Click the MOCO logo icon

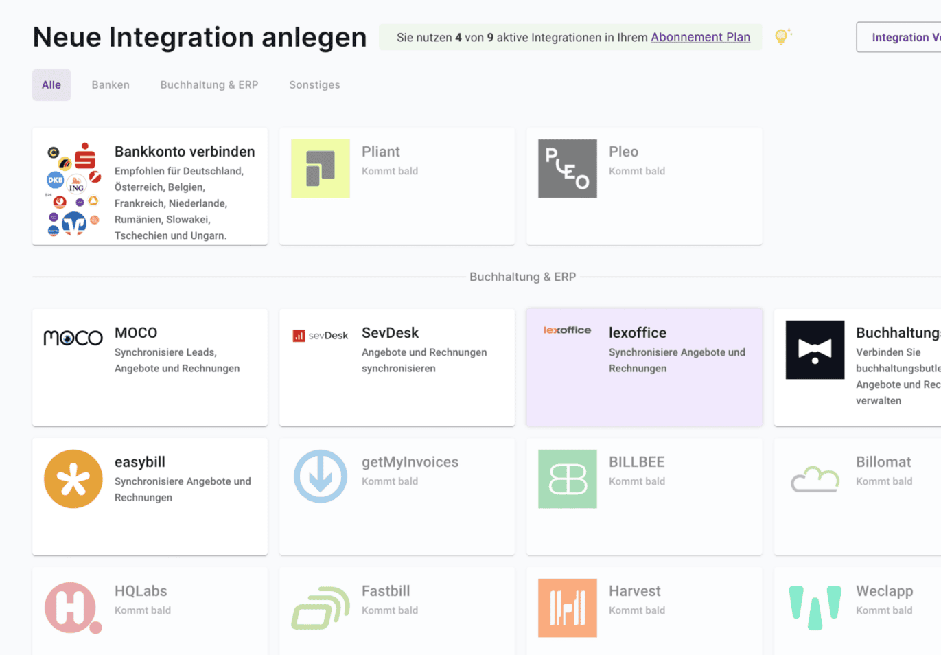(73, 338)
